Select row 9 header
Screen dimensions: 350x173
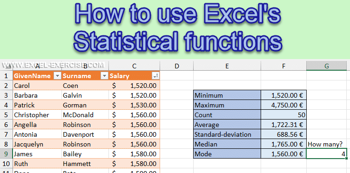pyautogui.click(x=6, y=154)
